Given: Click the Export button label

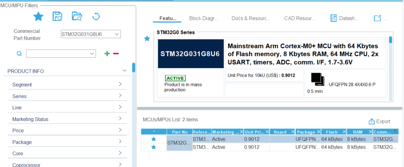Looking at the screenshot, I should click(383, 122).
